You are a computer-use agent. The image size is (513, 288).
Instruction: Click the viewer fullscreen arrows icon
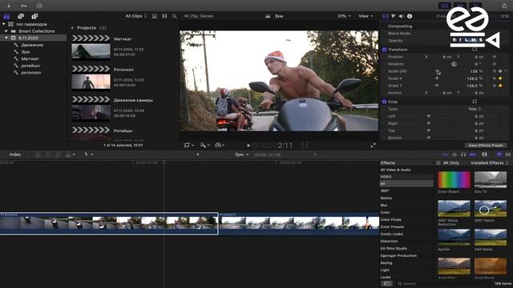tap(373, 146)
